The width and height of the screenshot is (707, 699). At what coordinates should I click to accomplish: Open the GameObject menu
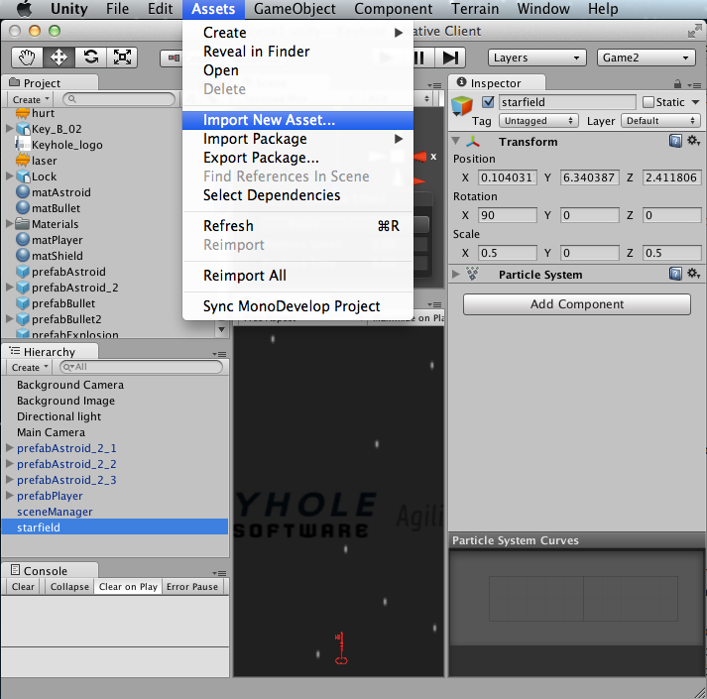pyautogui.click(x=297, y=9)
